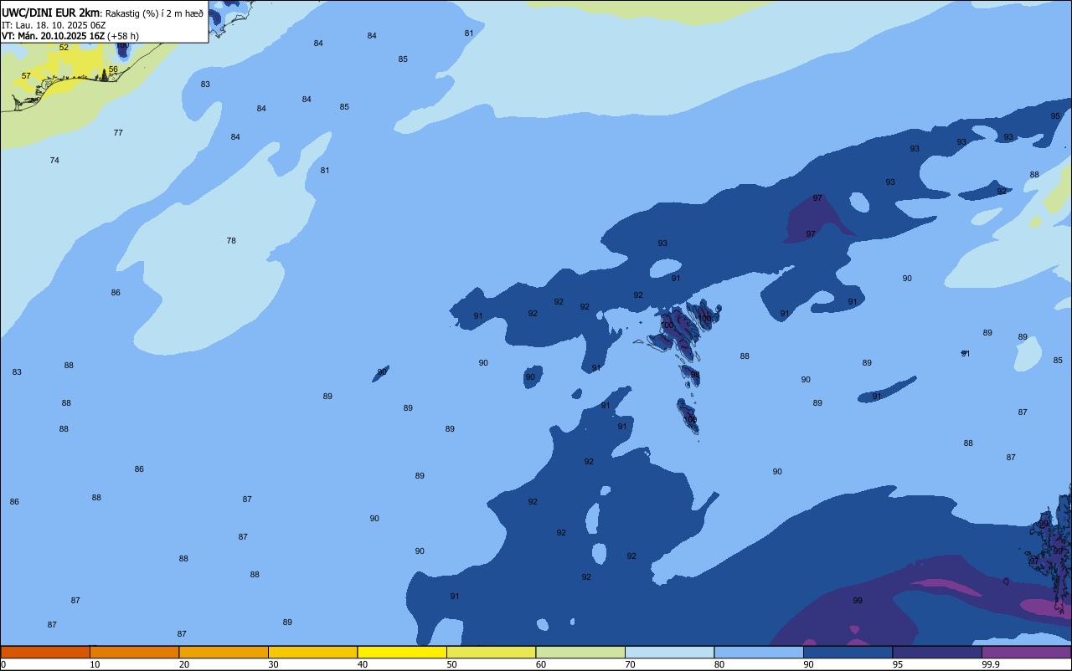Click the title text 'UWC/DINI EUR 2km'
Image resolution: width=1072 pixels, height=671 pixels.
(x=52, y=13)
